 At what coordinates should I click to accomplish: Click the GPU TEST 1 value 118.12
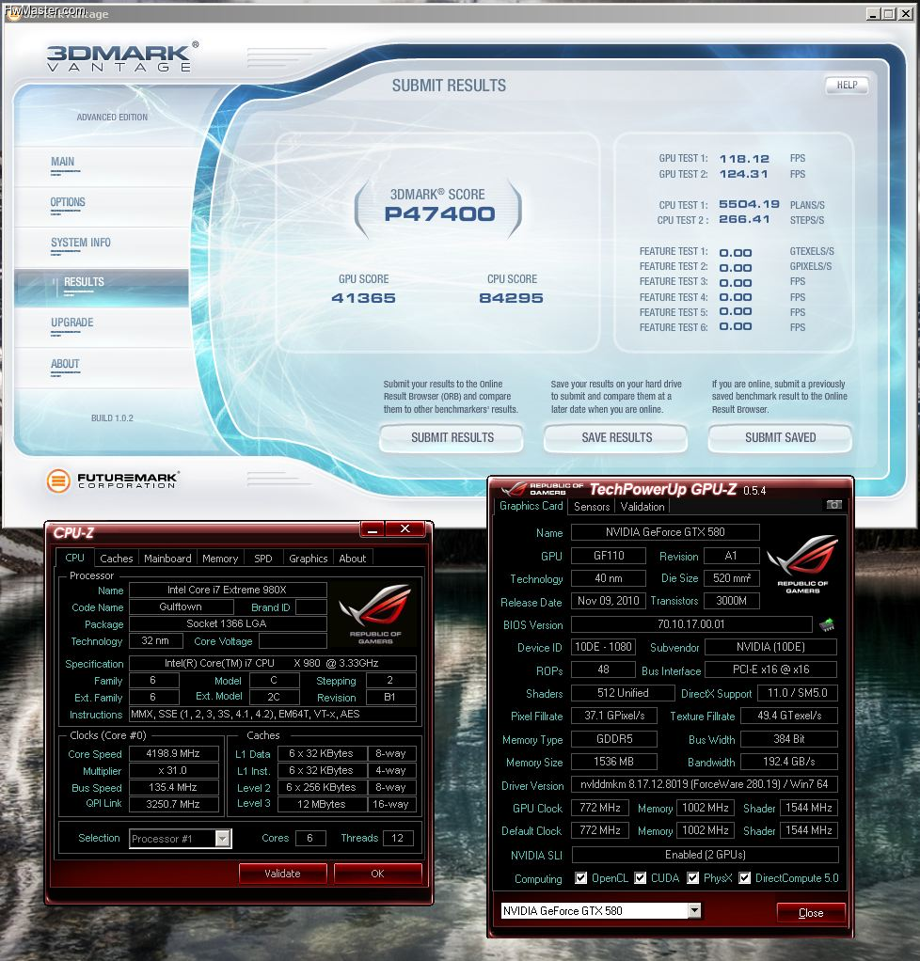(x=744, y=159)
